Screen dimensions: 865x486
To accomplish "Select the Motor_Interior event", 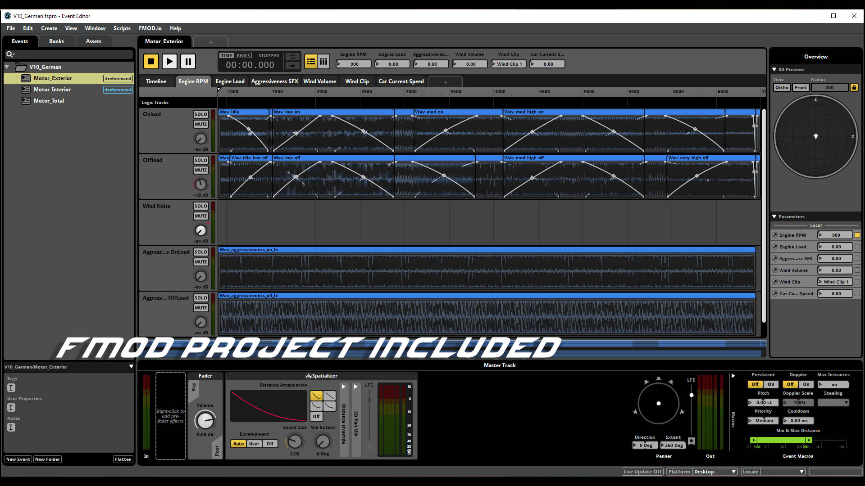I will 52,90.
